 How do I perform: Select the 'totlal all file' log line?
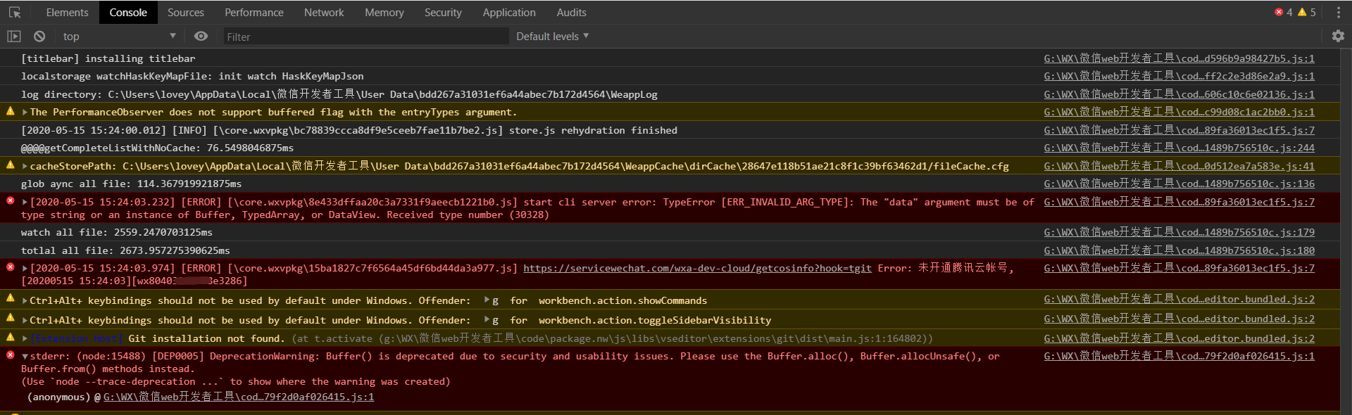coord(125,251)
